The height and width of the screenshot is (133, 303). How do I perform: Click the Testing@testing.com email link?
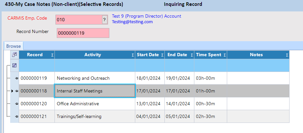(x=132, y=22)
